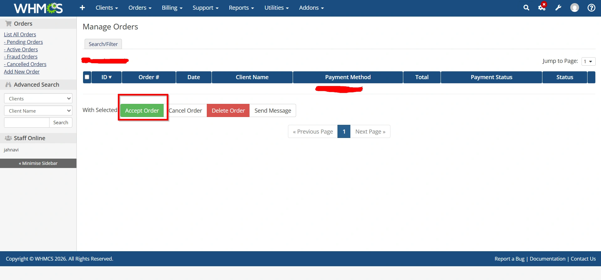The height and width of the screenshot is (280, 601).
Task: Expand the Jump to Page dropdown
Action: click(x=588, y=62)
